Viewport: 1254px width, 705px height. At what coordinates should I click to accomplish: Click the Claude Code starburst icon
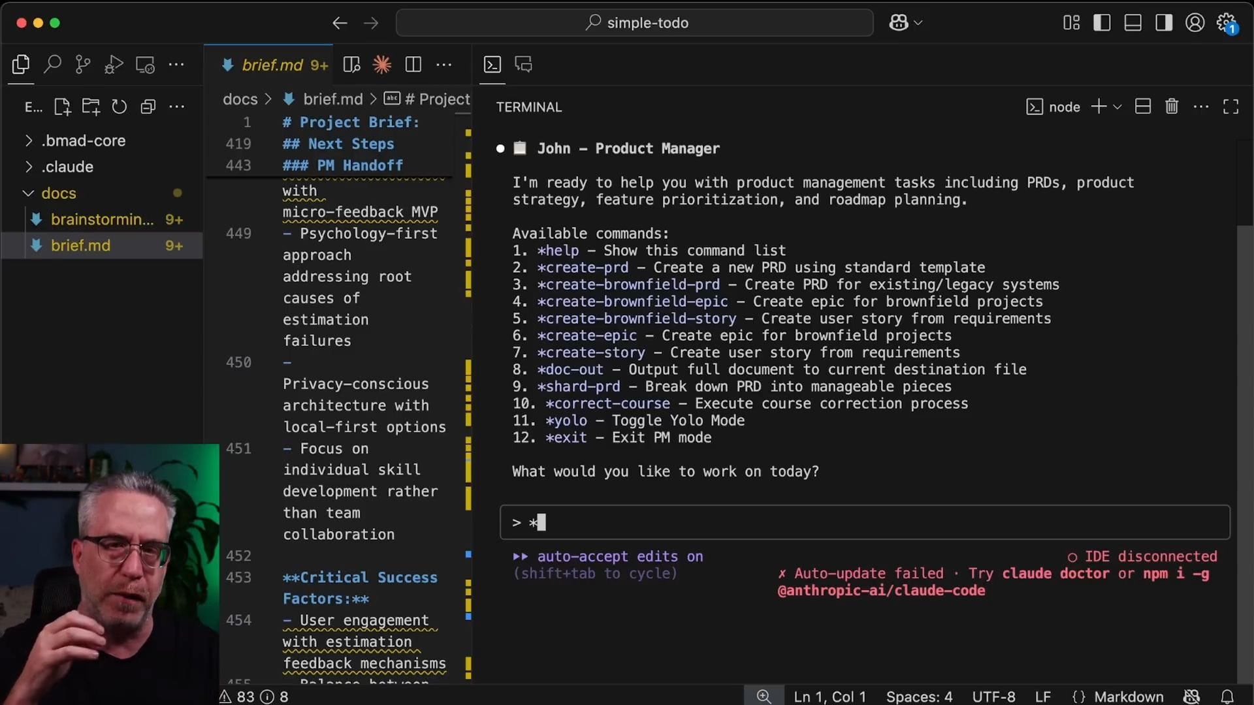pyautogui.click(x=382, y=64)
